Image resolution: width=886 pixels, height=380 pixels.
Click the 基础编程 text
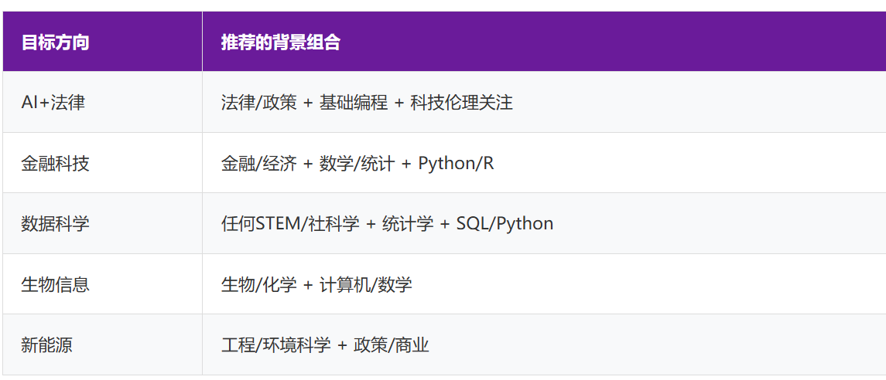(x=353, y=102)
